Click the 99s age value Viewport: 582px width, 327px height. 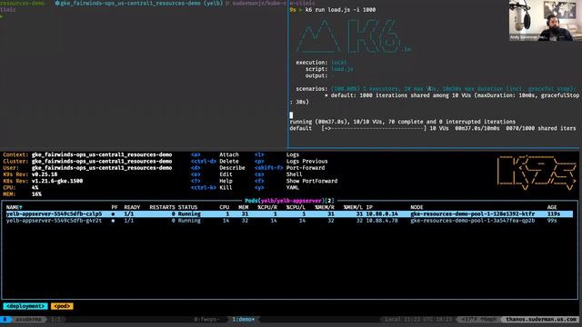[x=552, y=221]
